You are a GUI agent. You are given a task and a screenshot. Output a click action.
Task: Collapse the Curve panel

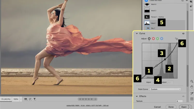[137, 33]
